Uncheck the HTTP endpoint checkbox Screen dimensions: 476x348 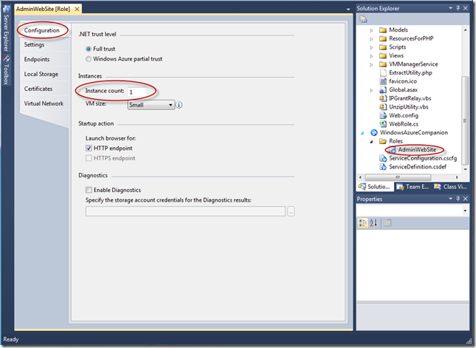coord(89,148)
